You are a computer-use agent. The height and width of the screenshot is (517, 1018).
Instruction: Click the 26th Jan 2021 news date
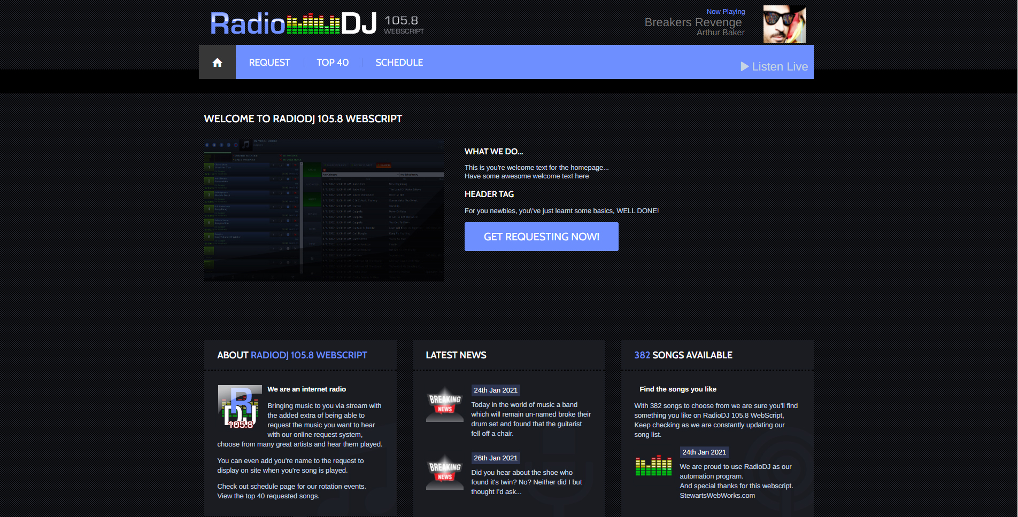pos(495,458)
